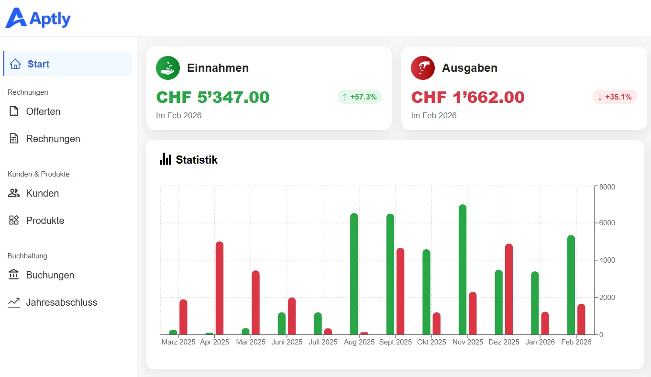Click the 8000 y-axis value
This screenshot has height=377, width=651.
(607, 187)
